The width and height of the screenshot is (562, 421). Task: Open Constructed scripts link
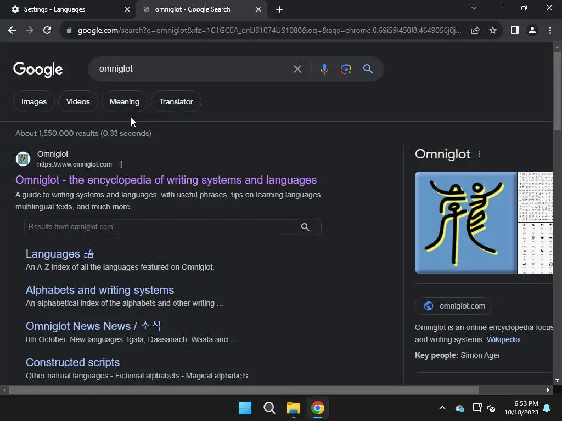coord(73,362)
